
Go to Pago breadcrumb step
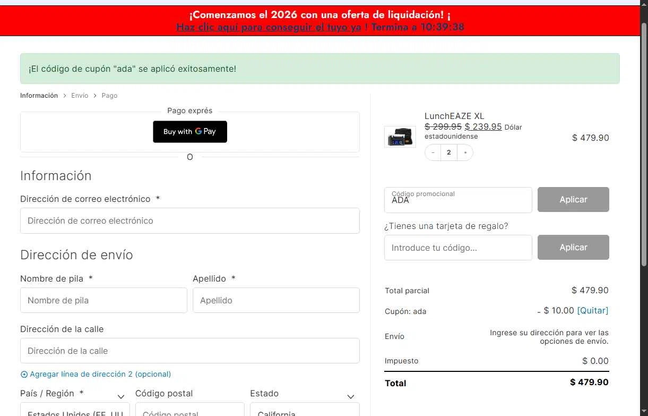(109, 96)
